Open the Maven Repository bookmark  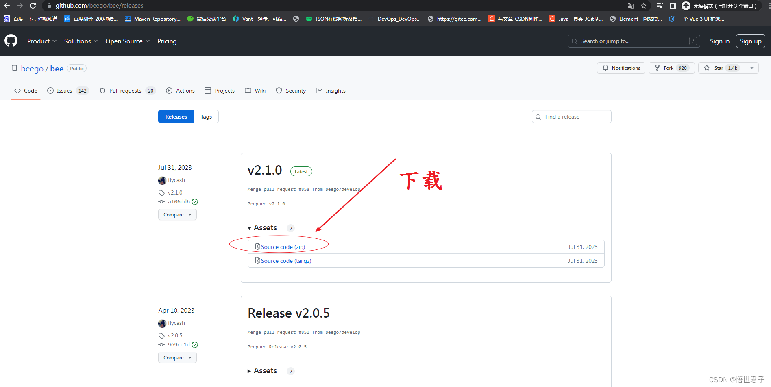(152, 19)
